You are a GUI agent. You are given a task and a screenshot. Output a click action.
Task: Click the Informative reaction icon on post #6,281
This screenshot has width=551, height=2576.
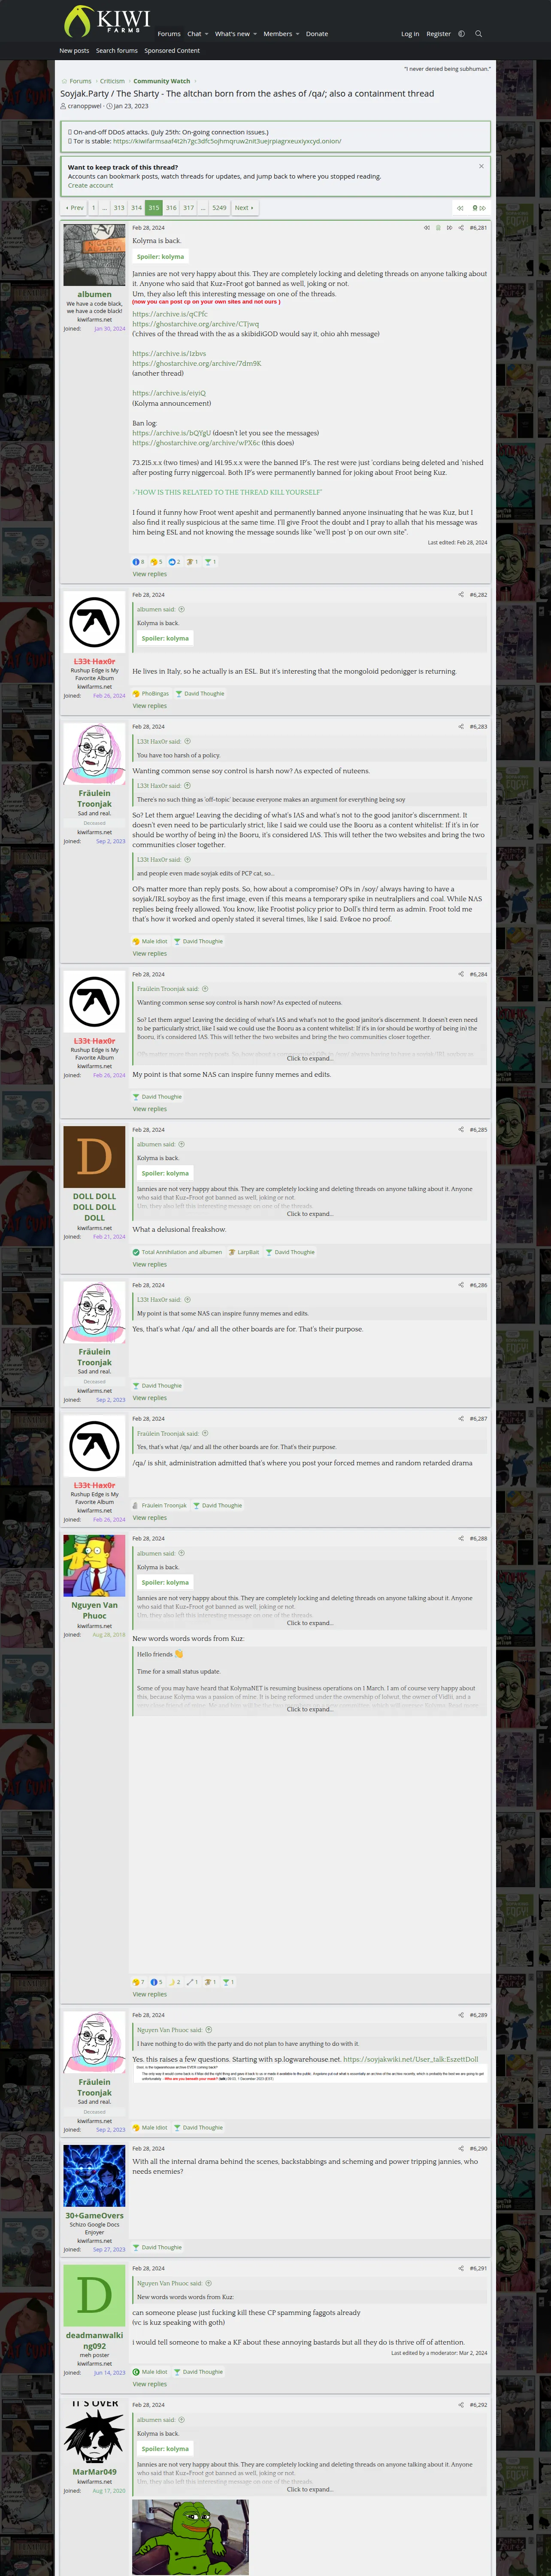136,562
